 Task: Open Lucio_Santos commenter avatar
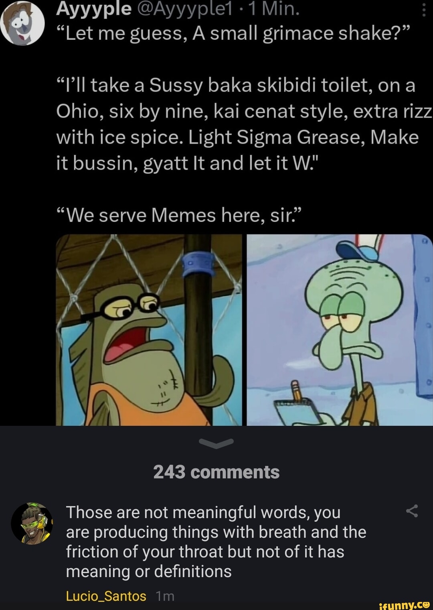(x=32, y=523)
